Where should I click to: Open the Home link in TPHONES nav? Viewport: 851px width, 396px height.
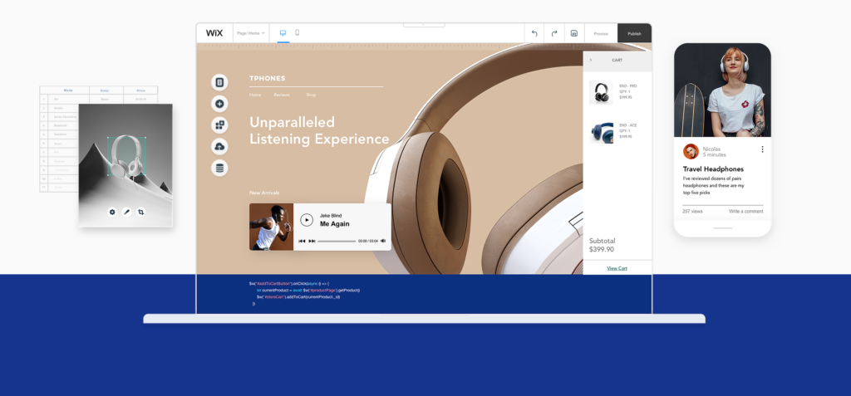point(255,95)
